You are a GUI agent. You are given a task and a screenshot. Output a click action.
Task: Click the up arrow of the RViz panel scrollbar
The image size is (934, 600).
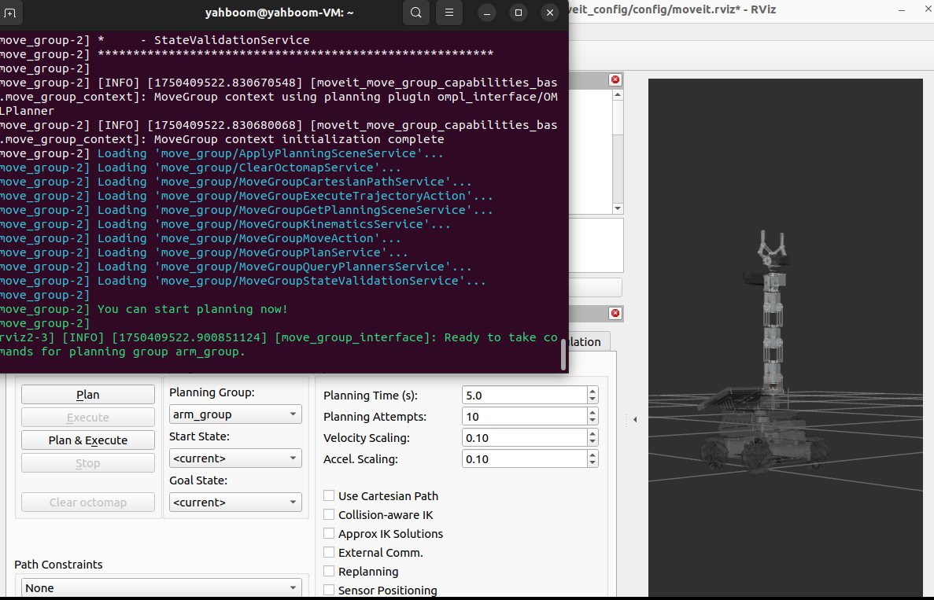[x=618, y=94]
